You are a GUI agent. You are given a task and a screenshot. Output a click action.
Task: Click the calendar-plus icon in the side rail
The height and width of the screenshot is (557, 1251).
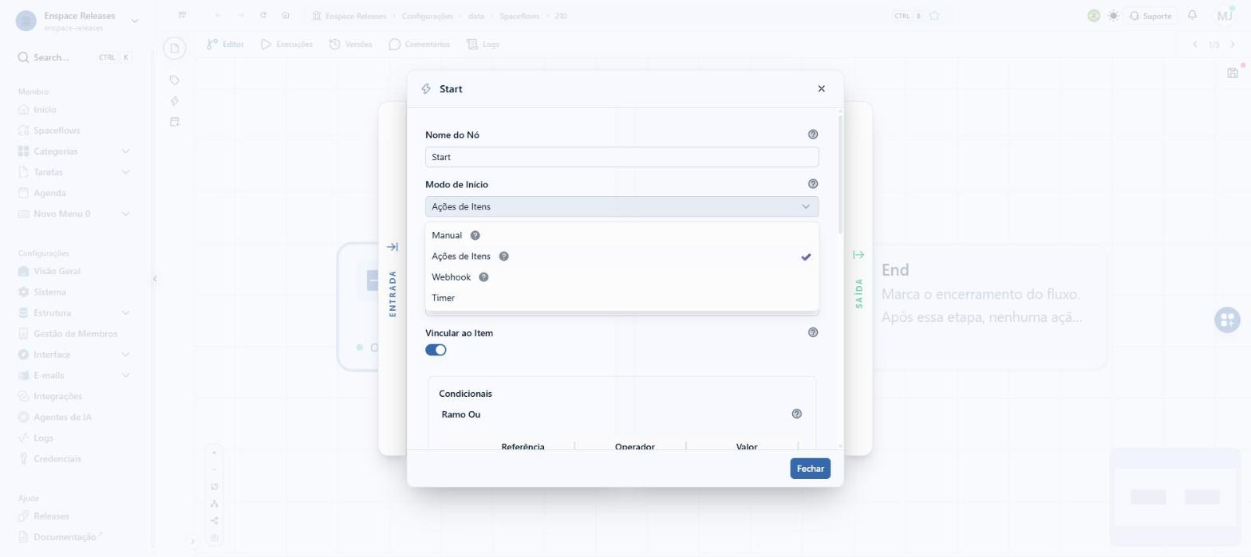pos(175,122)
